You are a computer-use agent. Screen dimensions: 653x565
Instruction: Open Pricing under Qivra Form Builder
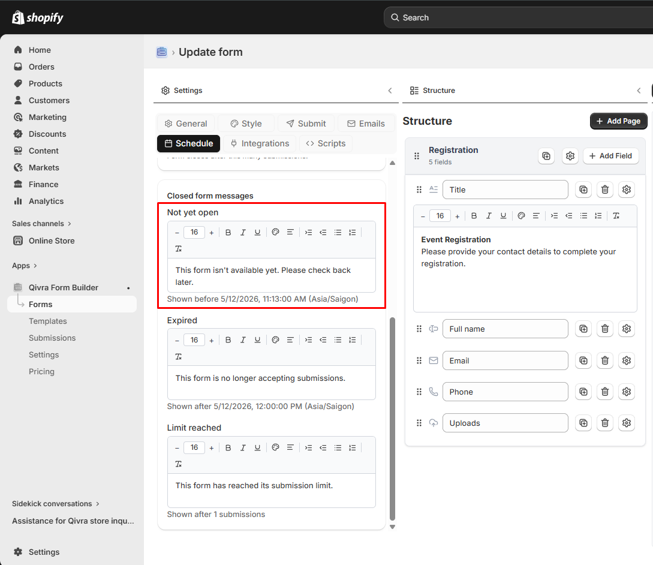pos(41,372)
